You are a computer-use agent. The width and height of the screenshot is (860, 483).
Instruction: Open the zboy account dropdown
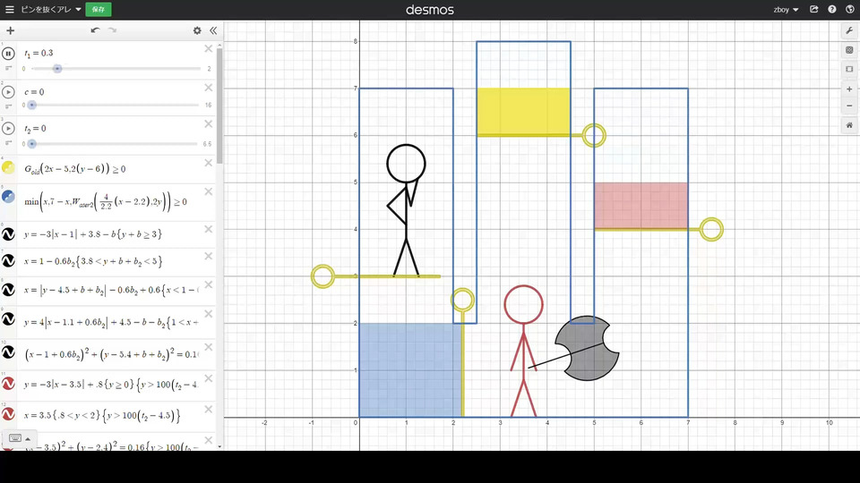pos(786,9)
